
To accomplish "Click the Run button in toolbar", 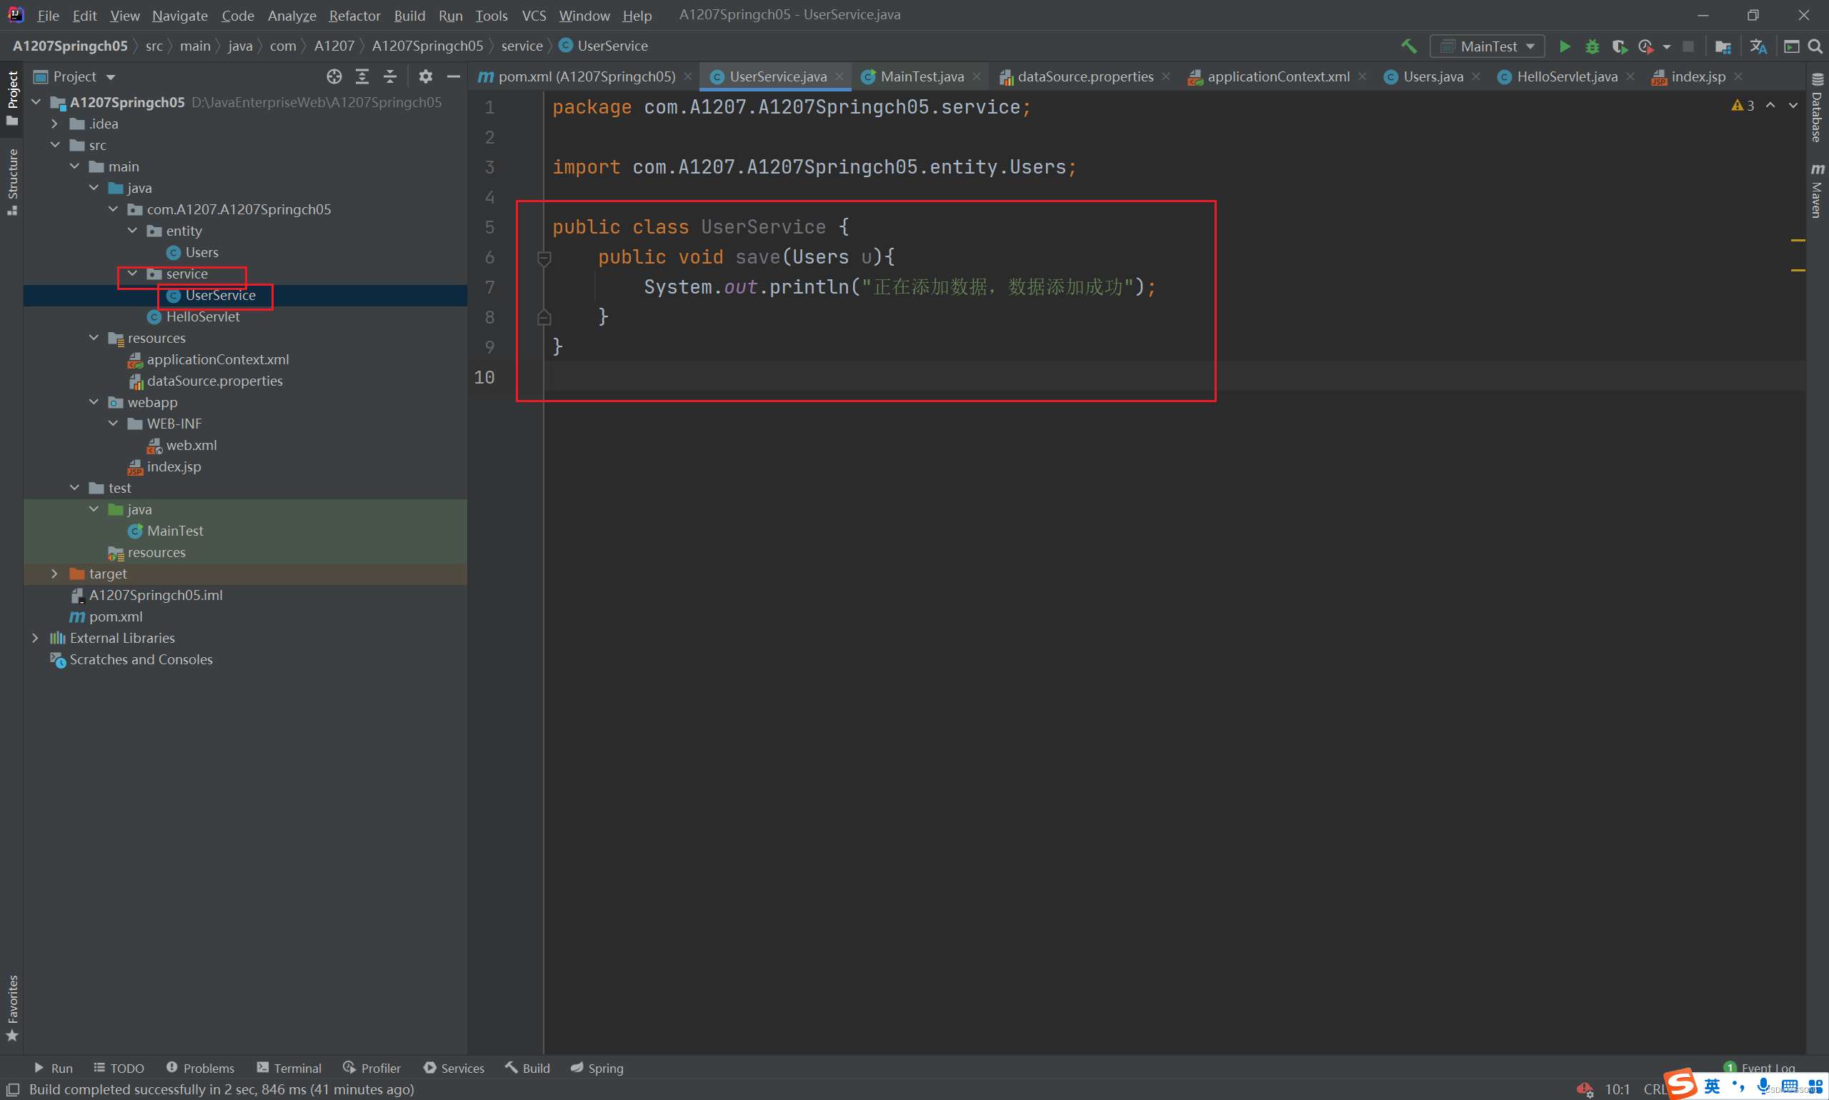I will (1564, 47).
